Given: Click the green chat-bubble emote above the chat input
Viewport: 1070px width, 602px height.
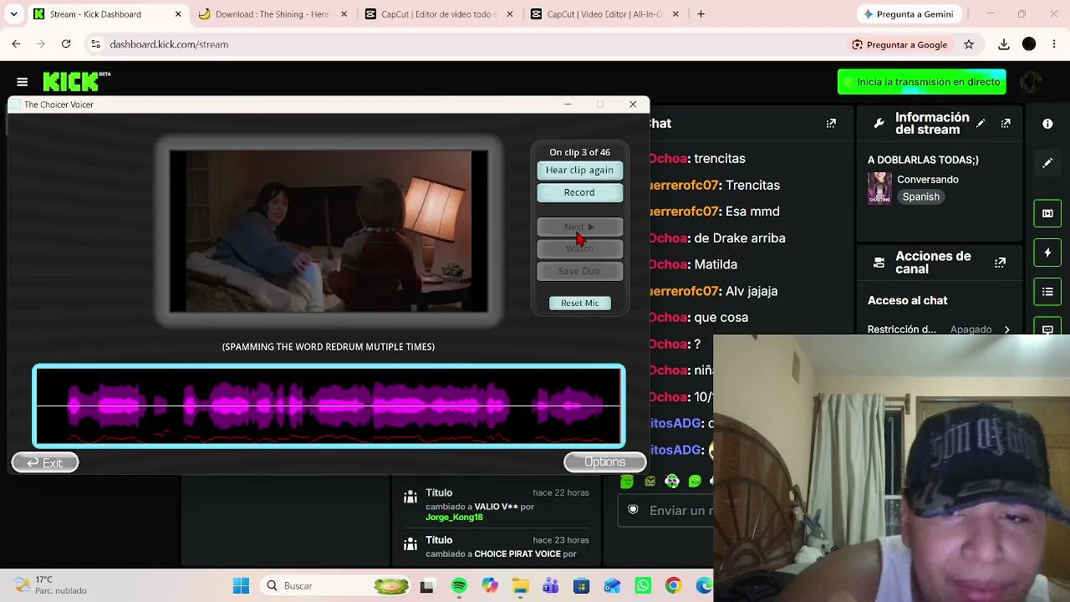Looking at the screenshot, I should [695, 481].
